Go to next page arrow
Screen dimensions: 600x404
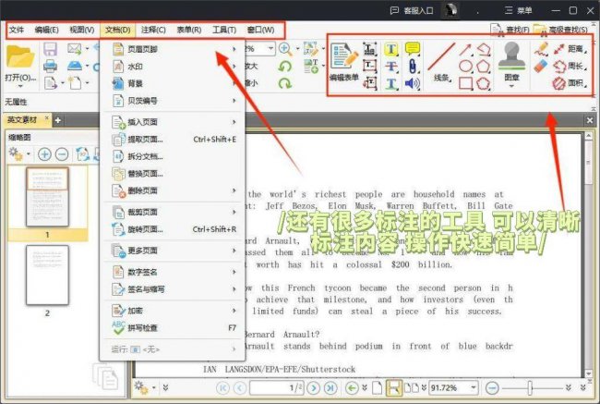pos(314,388)
